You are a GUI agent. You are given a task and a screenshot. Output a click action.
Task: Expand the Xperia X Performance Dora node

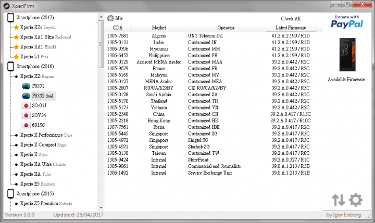(x=16, y=135)
